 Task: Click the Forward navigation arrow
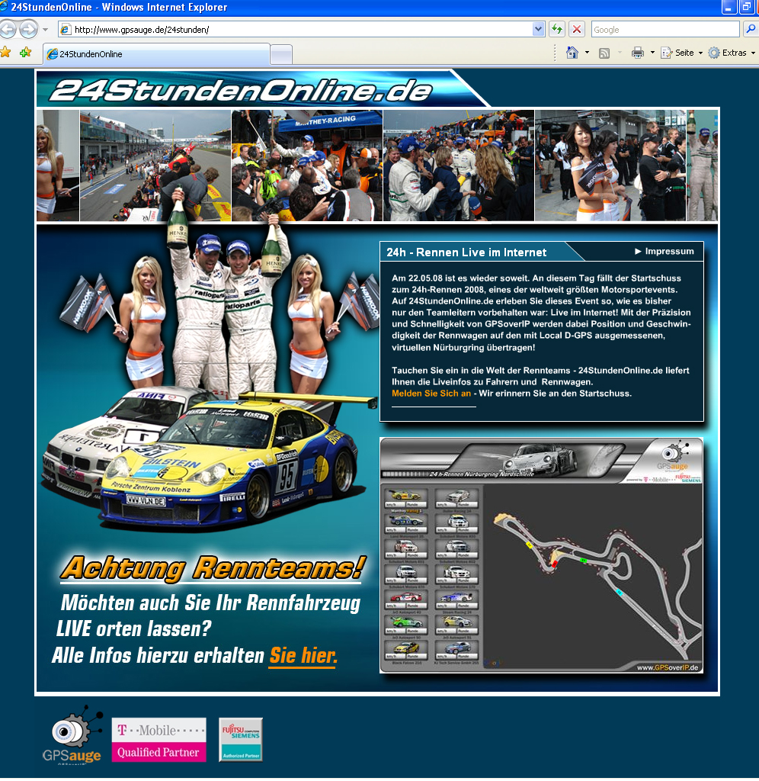(x=28, y=30)
